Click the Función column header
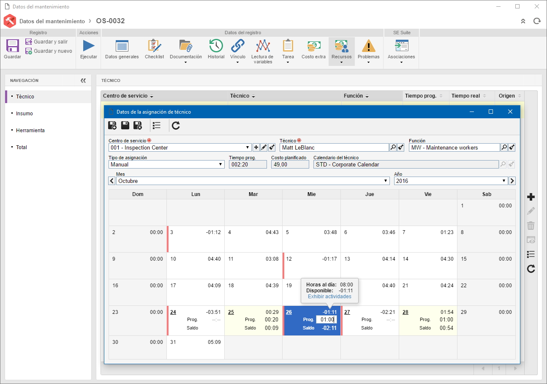 click(x=372, y=96)
